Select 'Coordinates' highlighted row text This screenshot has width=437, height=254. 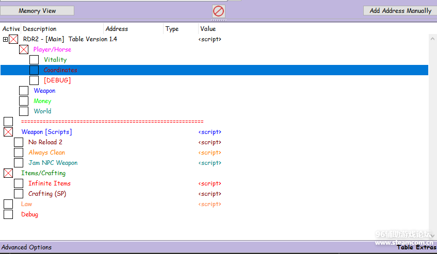tap(60, 70)
